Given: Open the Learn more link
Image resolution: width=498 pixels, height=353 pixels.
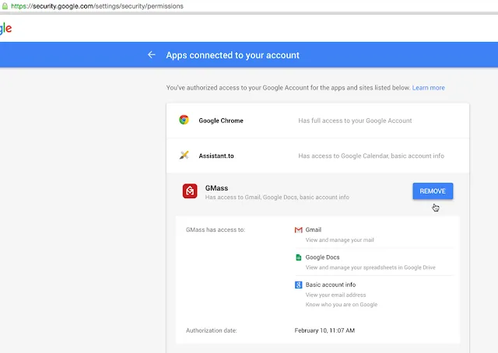Looking at the screenshot, I should (429, 88).
